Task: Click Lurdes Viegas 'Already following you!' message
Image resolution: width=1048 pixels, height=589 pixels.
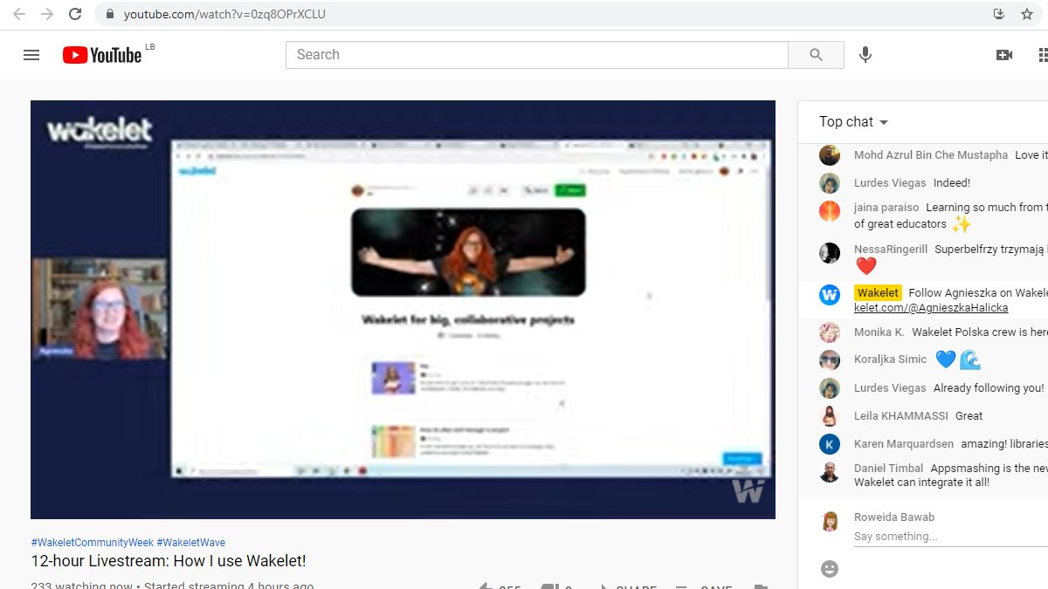Action: click(989, 388)
